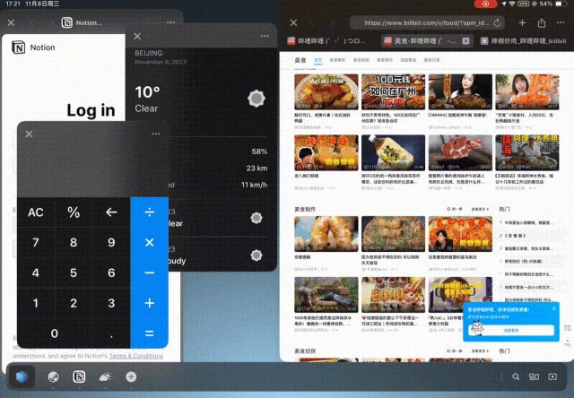
Task: Switch to the 辣椒炒肉 bilibili tab
Action: point(524,41)
